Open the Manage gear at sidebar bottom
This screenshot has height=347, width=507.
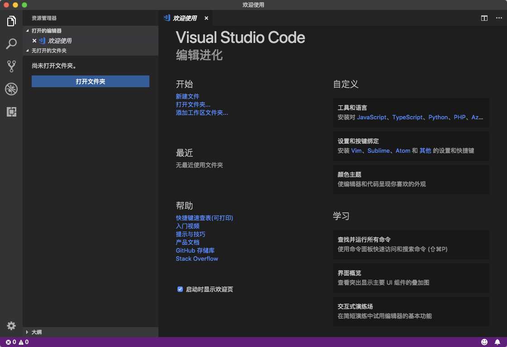point(11,326)
